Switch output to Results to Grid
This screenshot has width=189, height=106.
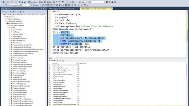click(x=66, y=5)
